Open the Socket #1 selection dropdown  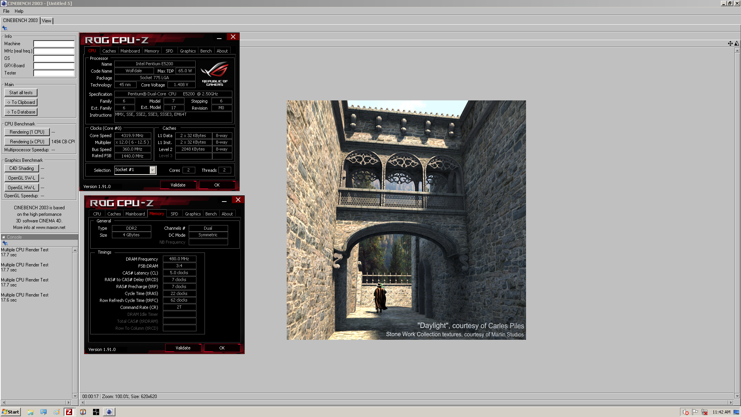click(x=153, y=170)
